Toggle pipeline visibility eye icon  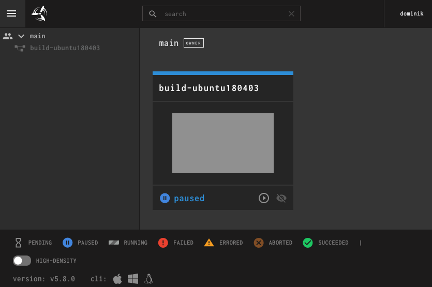coord(281,198)
